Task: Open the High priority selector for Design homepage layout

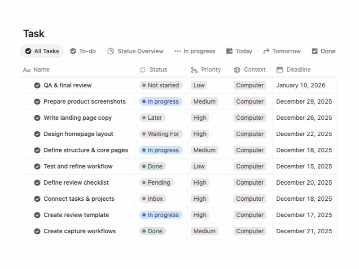Action: [x=200, y=134]
